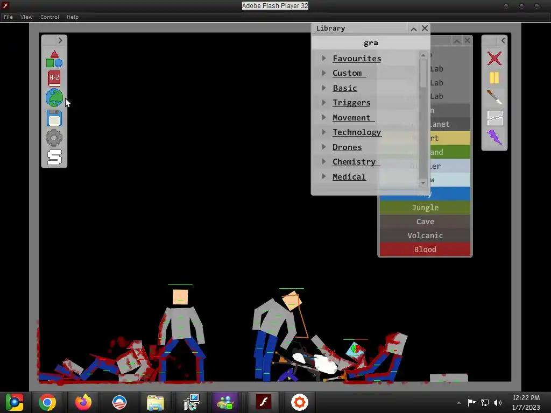The image size is (551, 413).
Task: Expand the Triggers category arrow
Action: coord(323,103)
